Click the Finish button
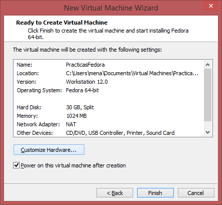Image resolution: width=222 pixels, height=205 pixels. coord(155,193)
